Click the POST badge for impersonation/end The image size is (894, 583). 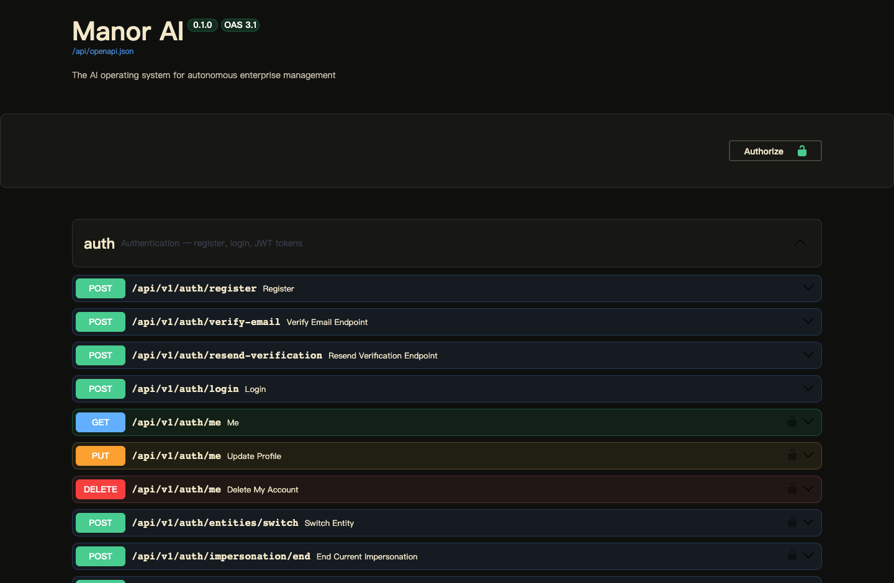coord(101,556)
